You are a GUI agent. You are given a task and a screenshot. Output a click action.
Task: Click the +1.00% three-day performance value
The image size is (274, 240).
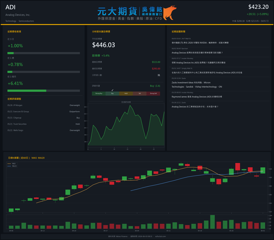(15, 45)
